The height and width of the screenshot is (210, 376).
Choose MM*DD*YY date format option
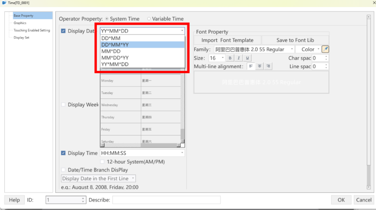(x=143, y=58)
